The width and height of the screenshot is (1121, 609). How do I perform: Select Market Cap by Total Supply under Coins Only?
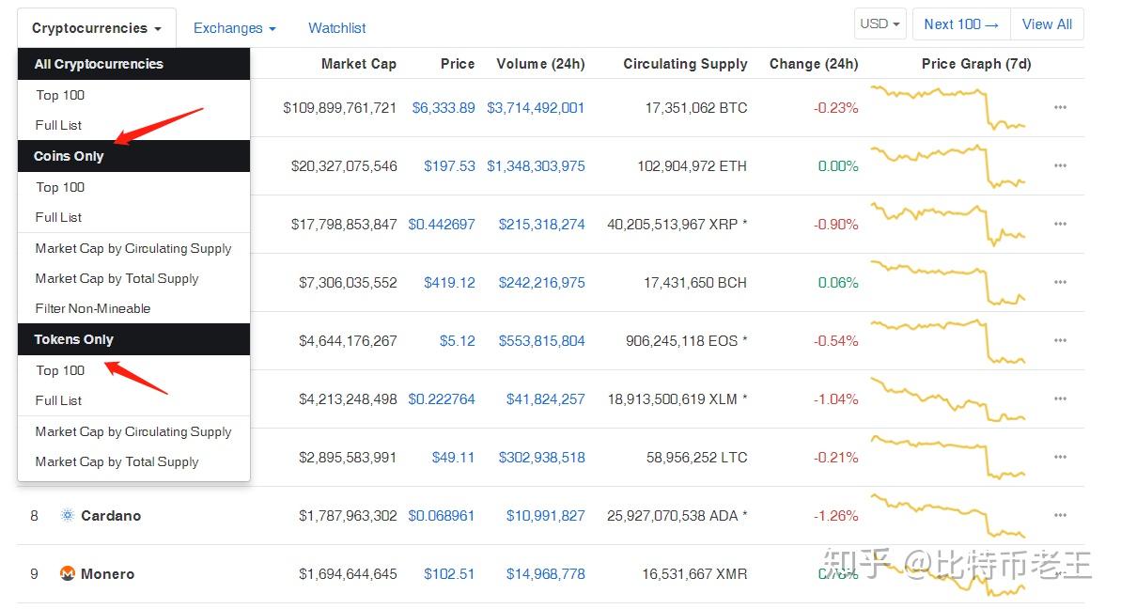(x=117, y=278)
